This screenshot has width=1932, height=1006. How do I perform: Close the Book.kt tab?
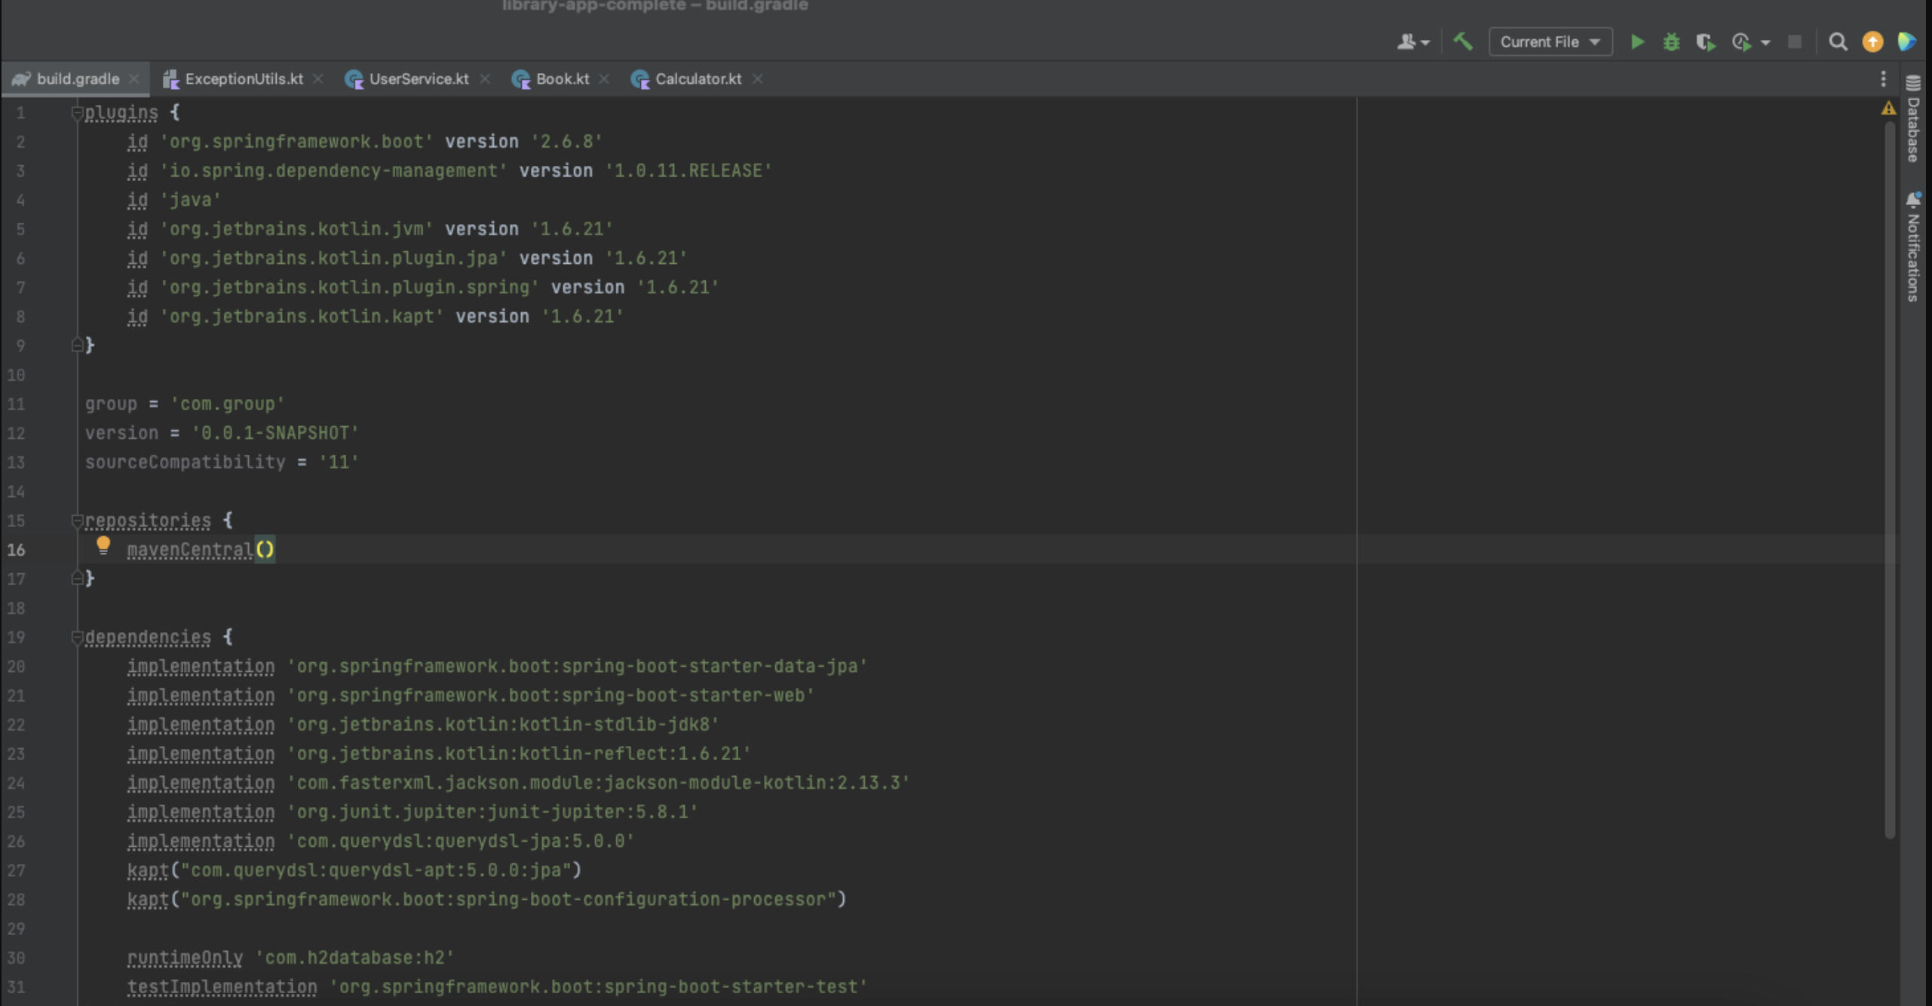tap(604, 79)
